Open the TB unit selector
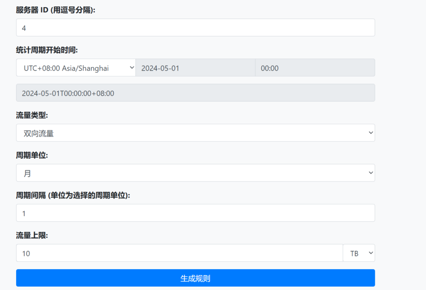The image size is (426, 290). coord(359,253)
